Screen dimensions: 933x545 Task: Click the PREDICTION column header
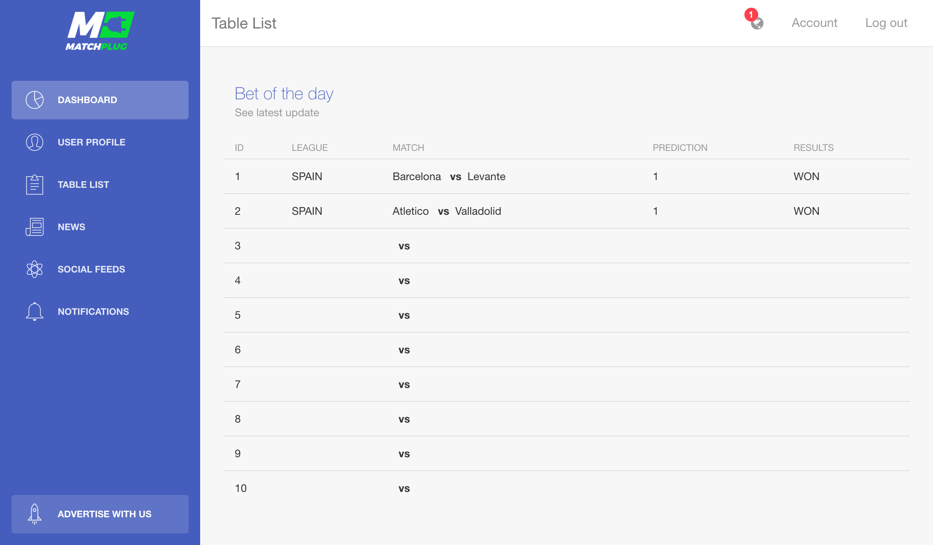pos(680,148)
